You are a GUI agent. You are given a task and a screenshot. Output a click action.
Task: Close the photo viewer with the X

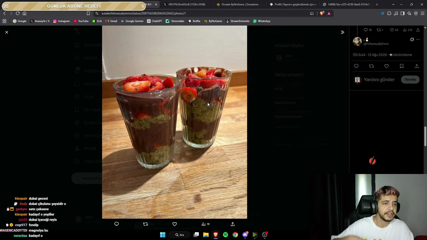pyautogui.click(x=7, y=32)
